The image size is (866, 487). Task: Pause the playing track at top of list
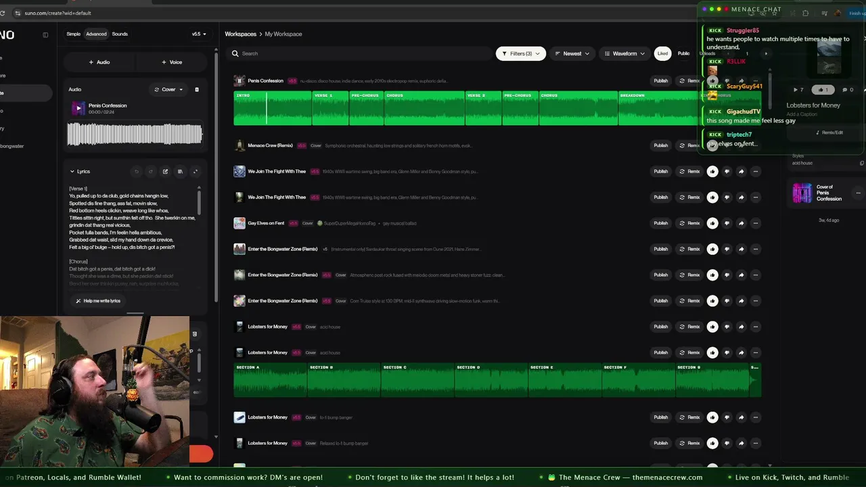(x=239, y=81)
